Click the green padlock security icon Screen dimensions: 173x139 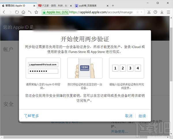click(44, 12)
